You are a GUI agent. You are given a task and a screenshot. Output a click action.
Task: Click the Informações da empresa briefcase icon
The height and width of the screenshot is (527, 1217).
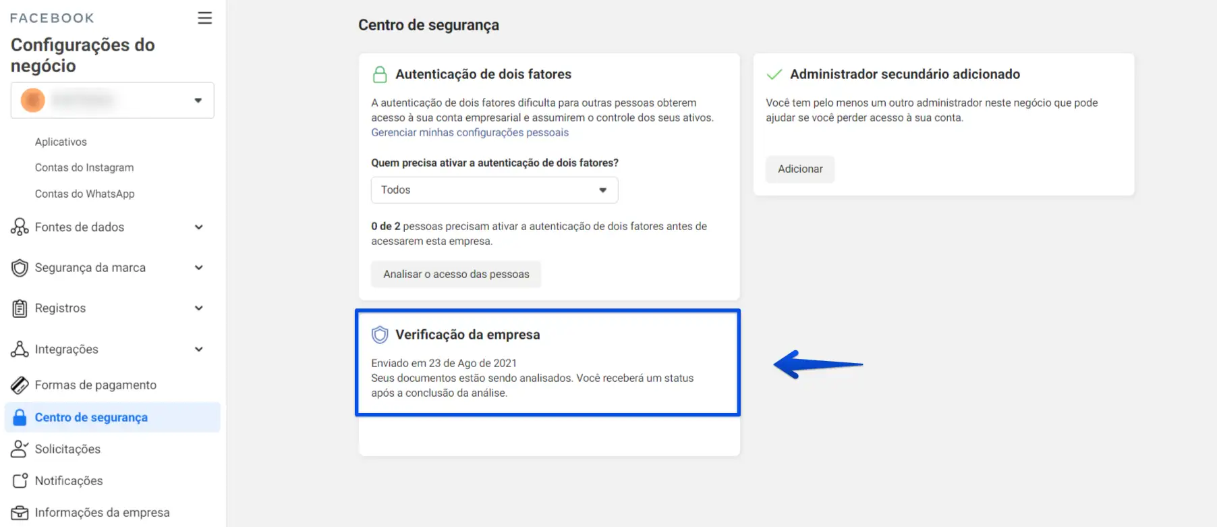[20, 513]
